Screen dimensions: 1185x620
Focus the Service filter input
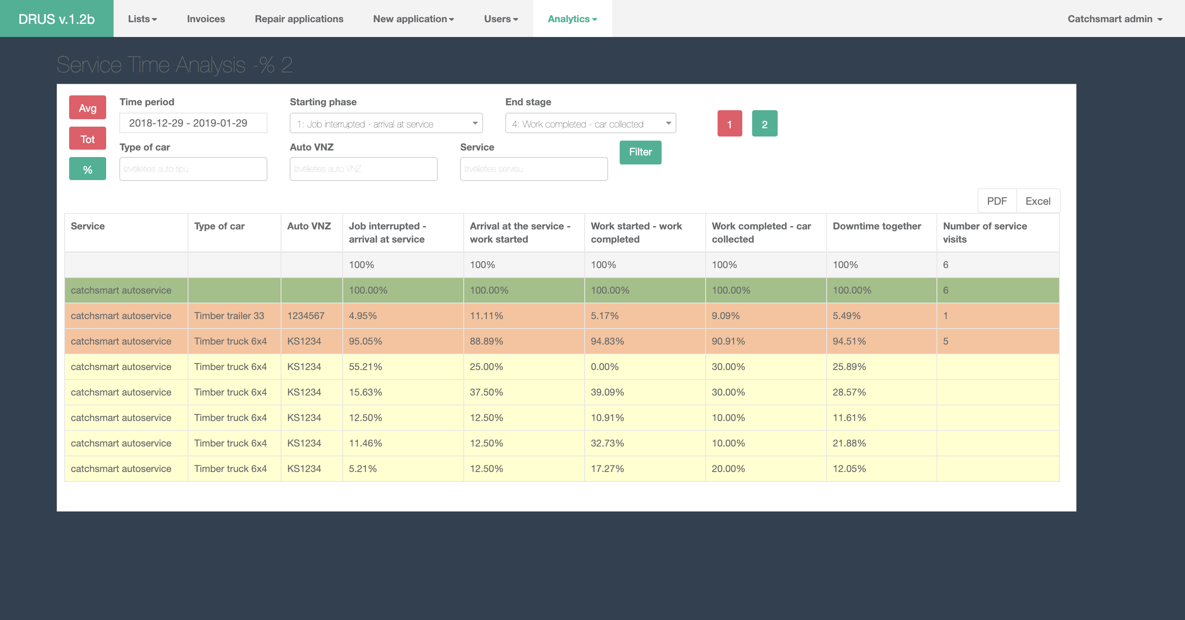click(534, 169)
